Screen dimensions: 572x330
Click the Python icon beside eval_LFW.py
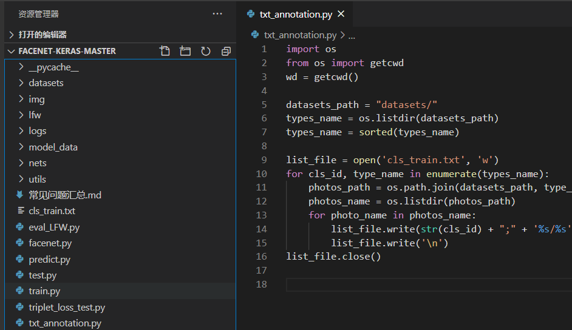(20, 227)
